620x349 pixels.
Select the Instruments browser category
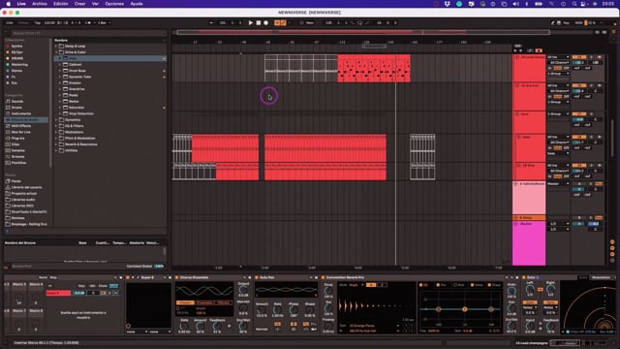pyautogui.click(x=20, y=113)
